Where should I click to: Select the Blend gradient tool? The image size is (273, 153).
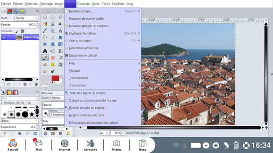60,51
